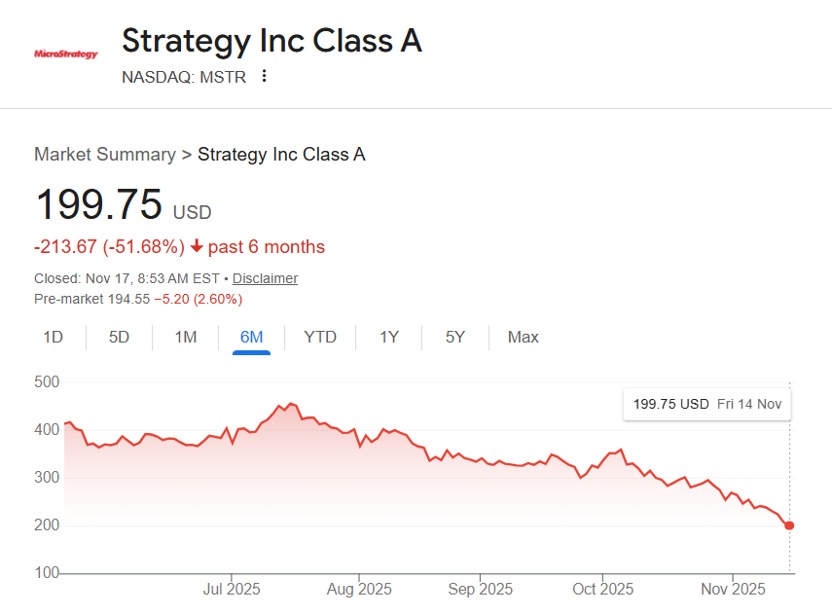This screenshot has height=614, width=832.
Task: Click the NASDAQ: MSTR ticker text
Action: click(184, 76)
